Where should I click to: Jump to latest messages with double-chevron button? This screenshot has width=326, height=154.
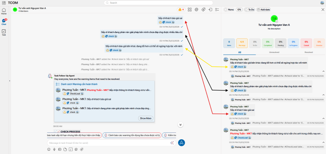[181, 125]
